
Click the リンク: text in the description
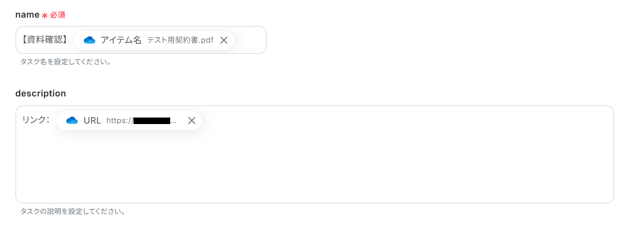point(36,120)
